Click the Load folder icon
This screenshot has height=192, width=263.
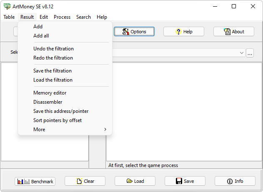(129, 181)
